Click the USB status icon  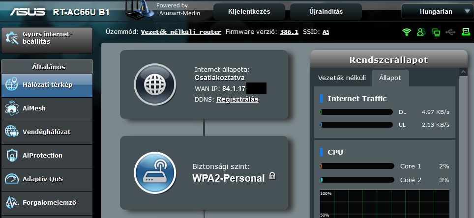pos(450,32)
